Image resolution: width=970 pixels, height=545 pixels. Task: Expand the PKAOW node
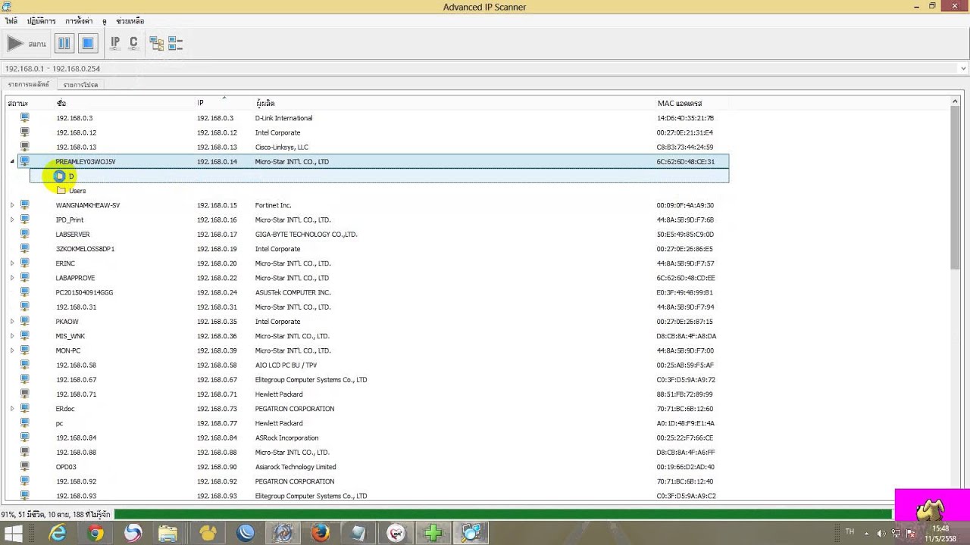click(12, 322)
